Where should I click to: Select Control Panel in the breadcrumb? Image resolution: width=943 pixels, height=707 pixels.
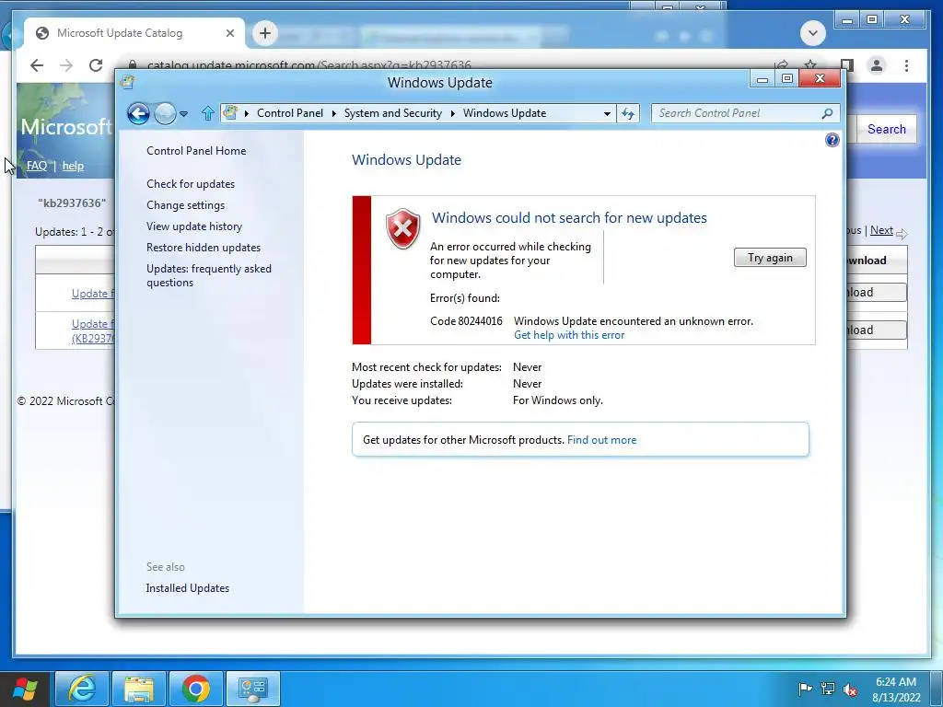tap(290, 113)
